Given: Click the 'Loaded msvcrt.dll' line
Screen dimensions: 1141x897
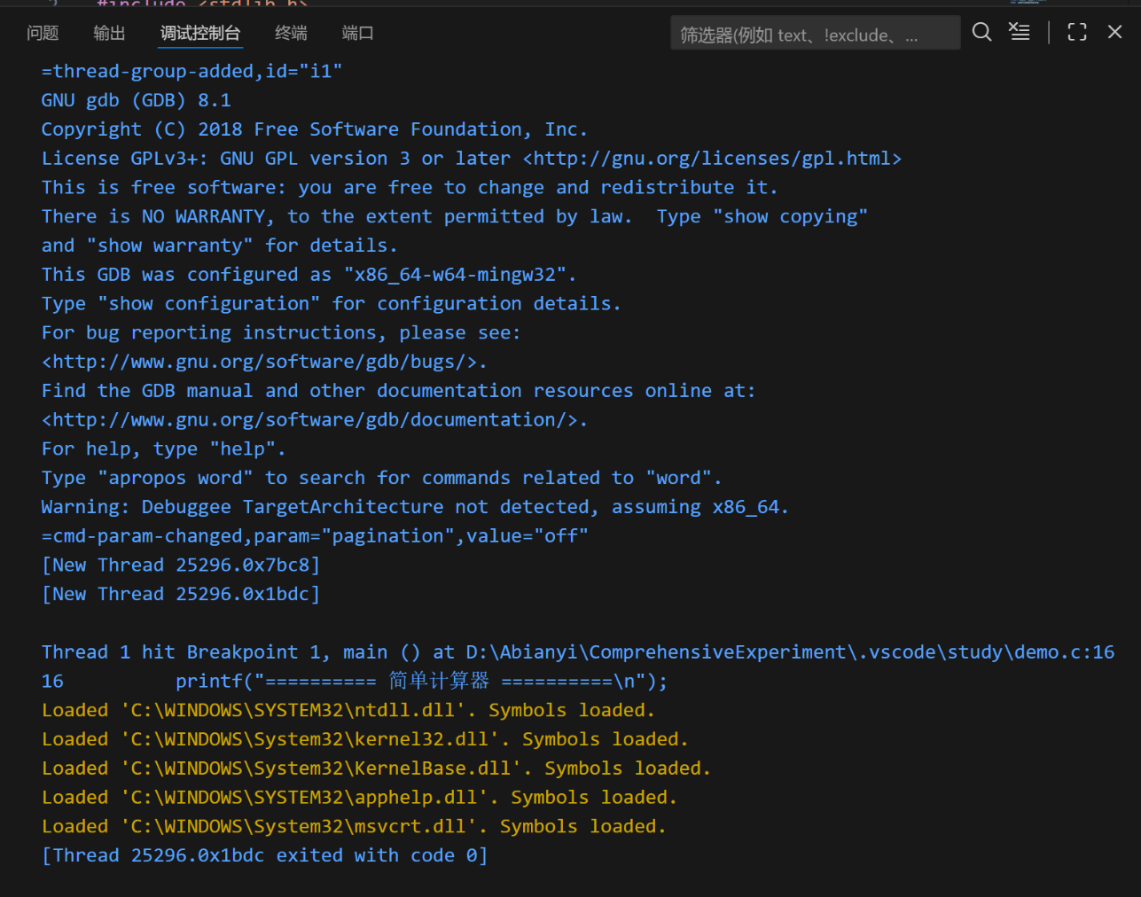Looking at the screenshot, I should point(354,827).
